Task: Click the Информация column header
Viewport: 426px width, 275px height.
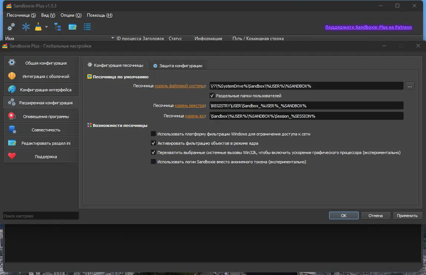Action: (x=212, y=38)
